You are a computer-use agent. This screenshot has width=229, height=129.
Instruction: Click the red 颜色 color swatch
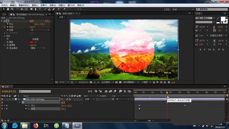click(32, 42)
